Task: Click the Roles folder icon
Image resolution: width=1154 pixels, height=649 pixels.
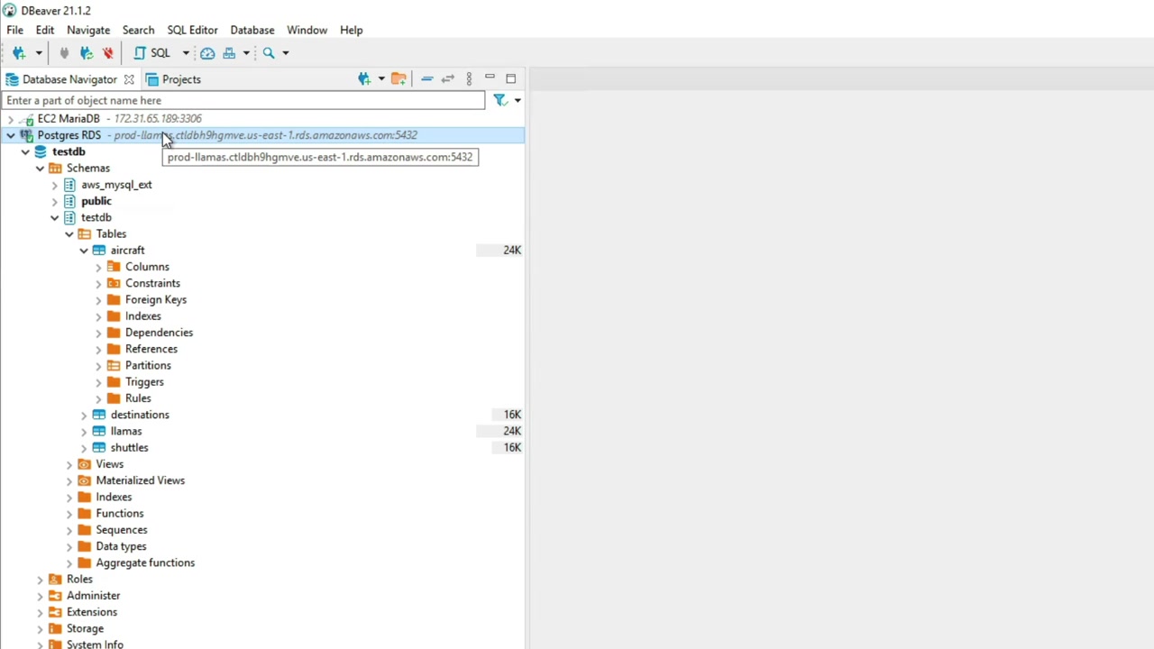Action: [55, 579]
